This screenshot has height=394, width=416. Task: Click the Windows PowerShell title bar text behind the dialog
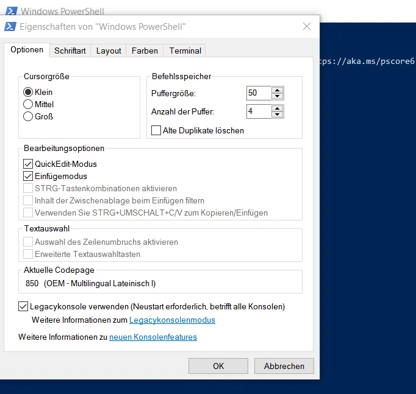click(62, 11)
